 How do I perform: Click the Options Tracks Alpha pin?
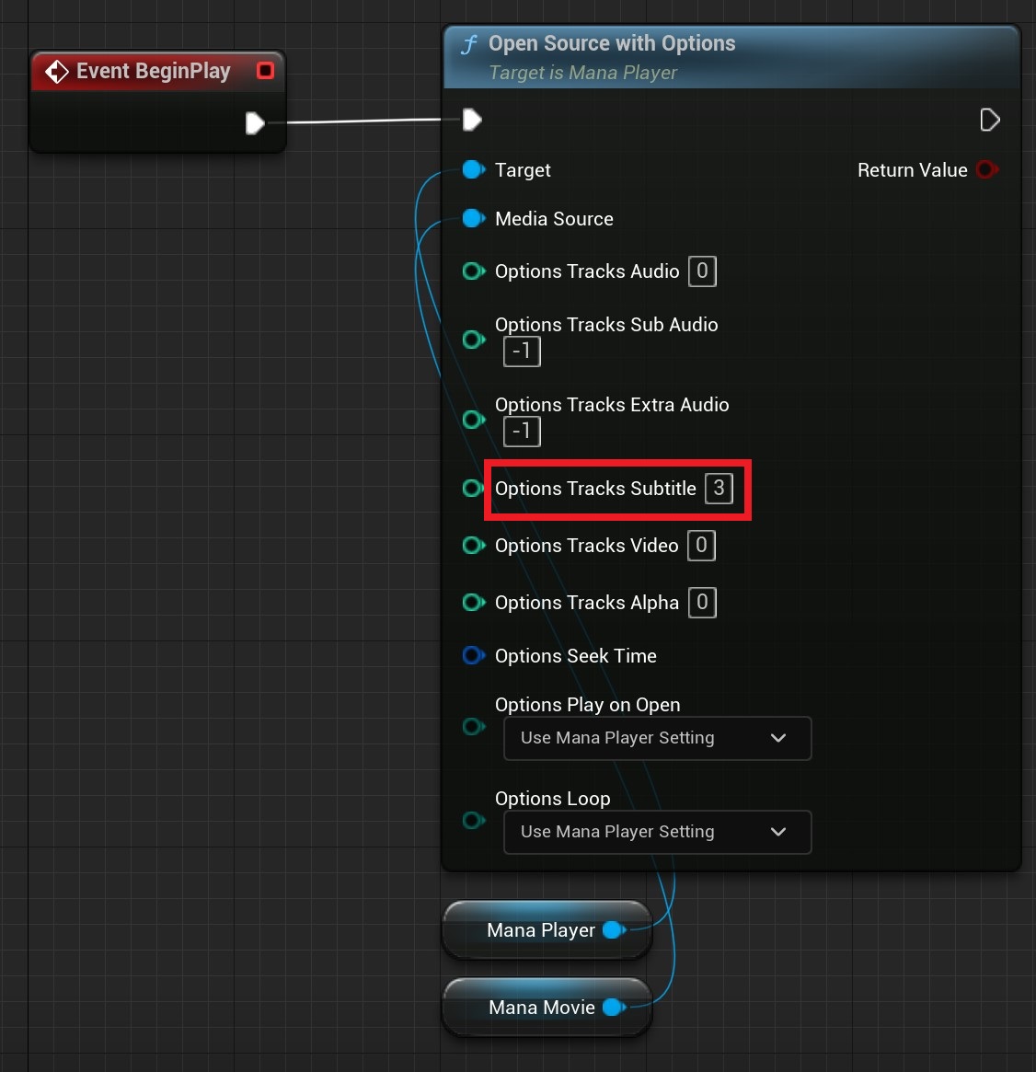[x=474, y=603]
